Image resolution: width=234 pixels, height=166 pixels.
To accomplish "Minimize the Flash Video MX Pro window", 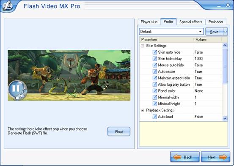I will [219, 6].
